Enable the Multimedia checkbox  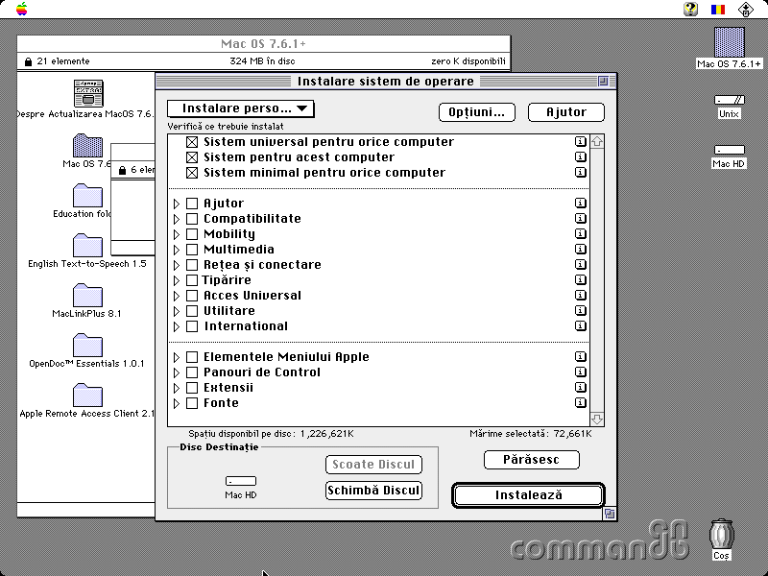coord(192,250)
